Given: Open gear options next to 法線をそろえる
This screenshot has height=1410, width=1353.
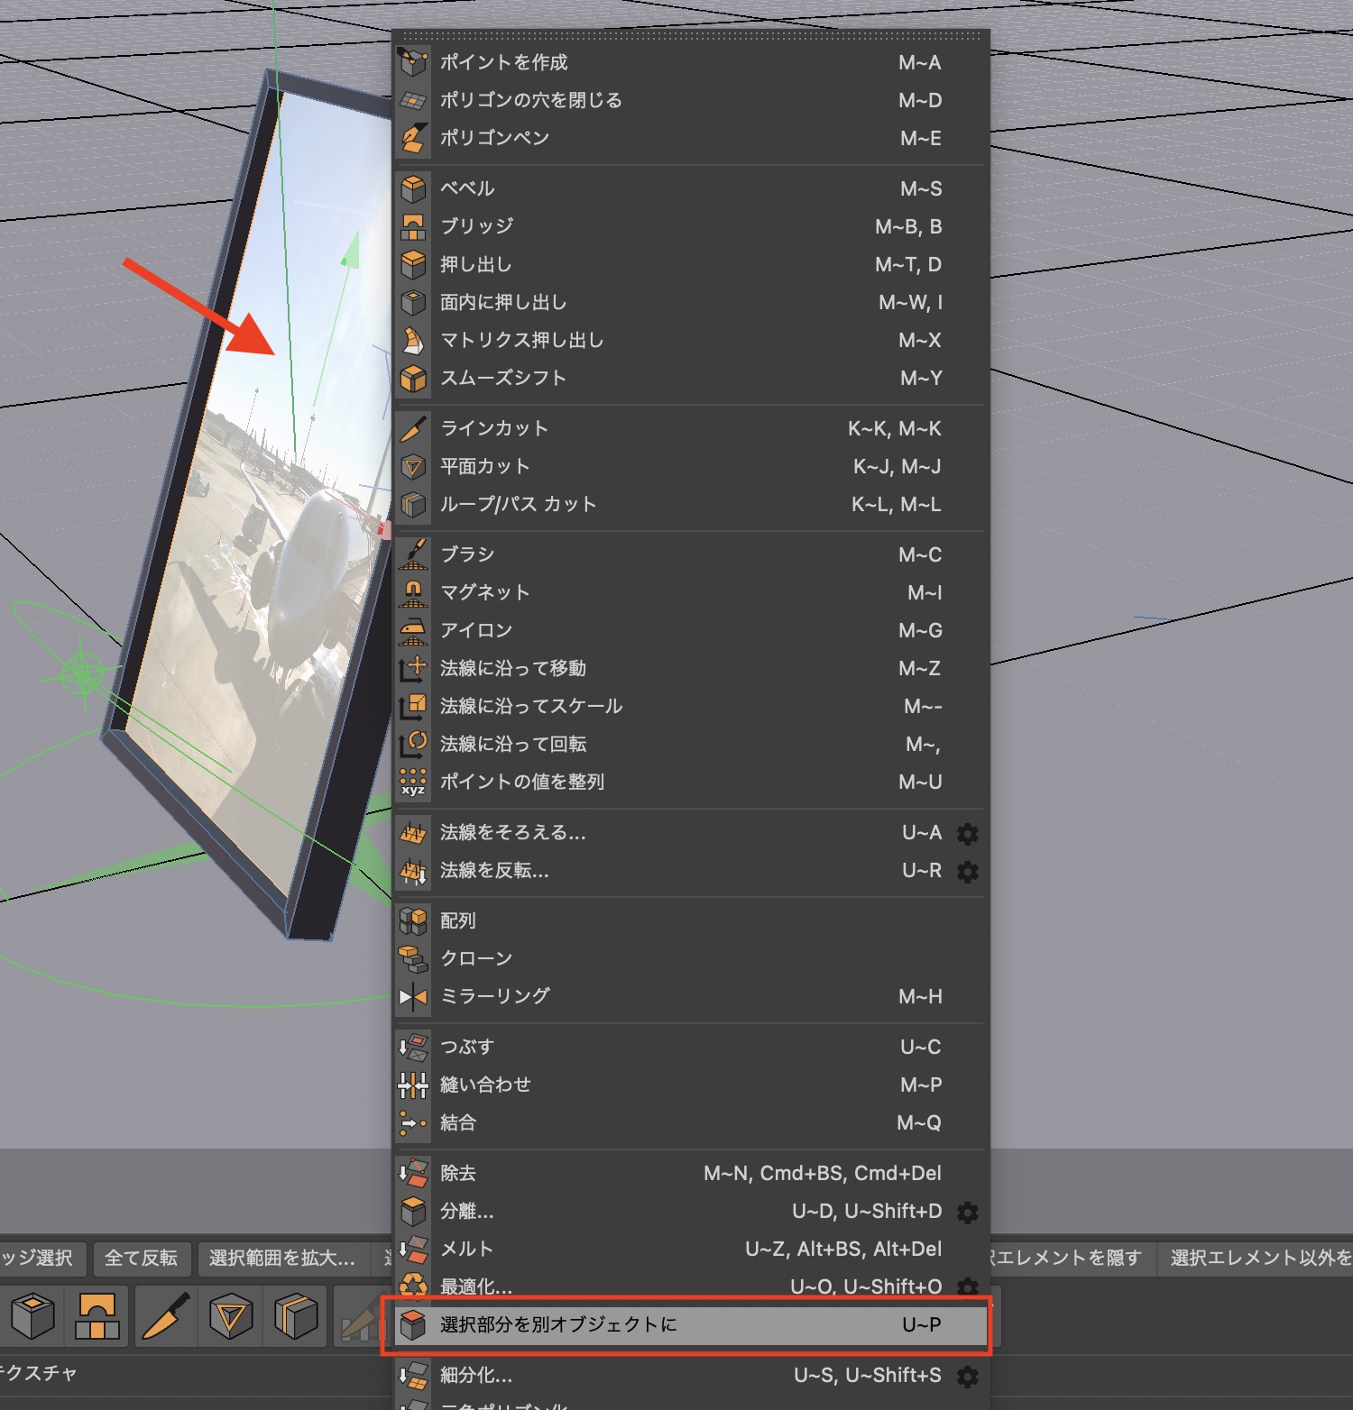Looking at the screenshot, I should [967, 833].
